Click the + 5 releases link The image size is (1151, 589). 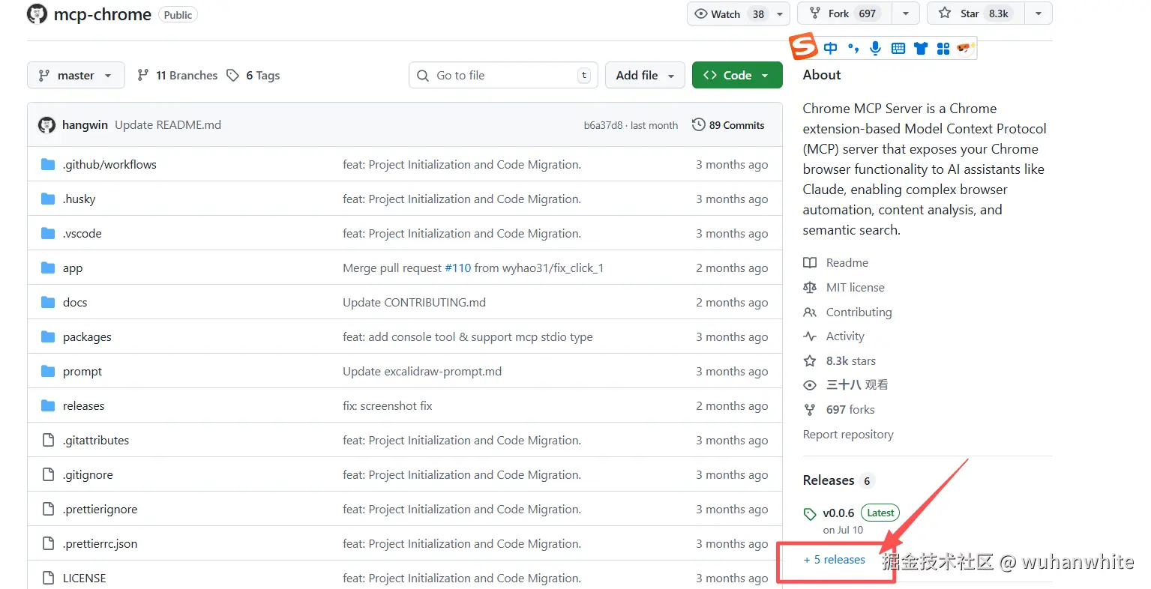tap(835, 560)
